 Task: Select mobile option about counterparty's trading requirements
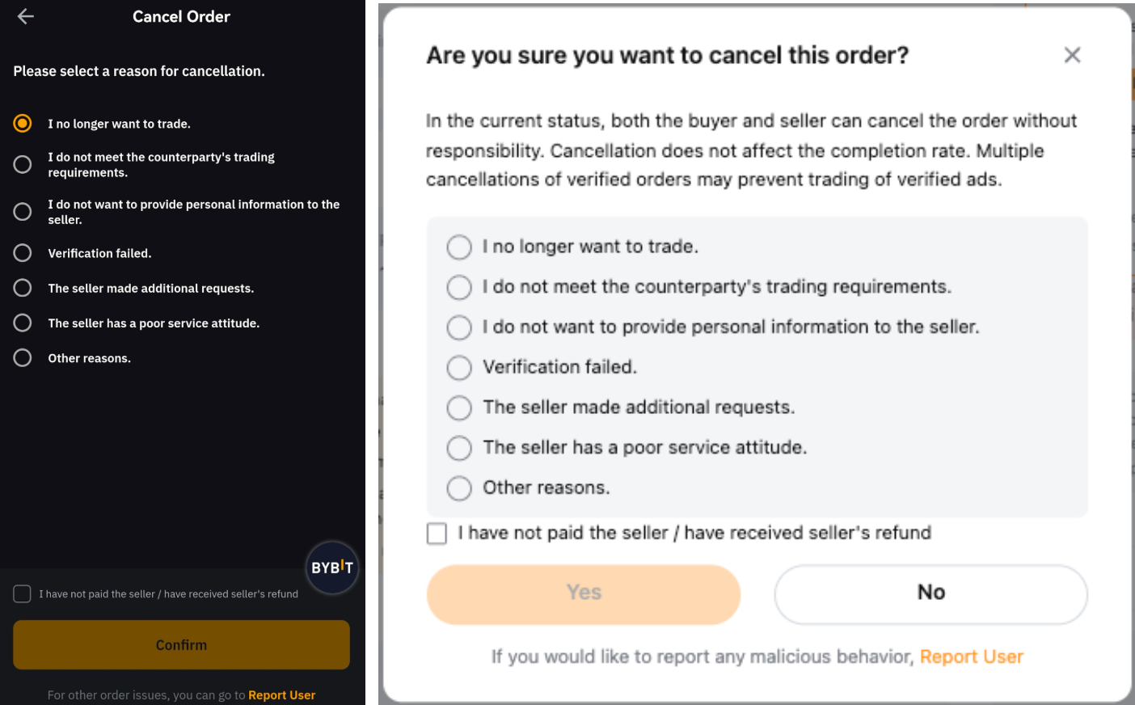pyautogui.click(x=23, y=164)
